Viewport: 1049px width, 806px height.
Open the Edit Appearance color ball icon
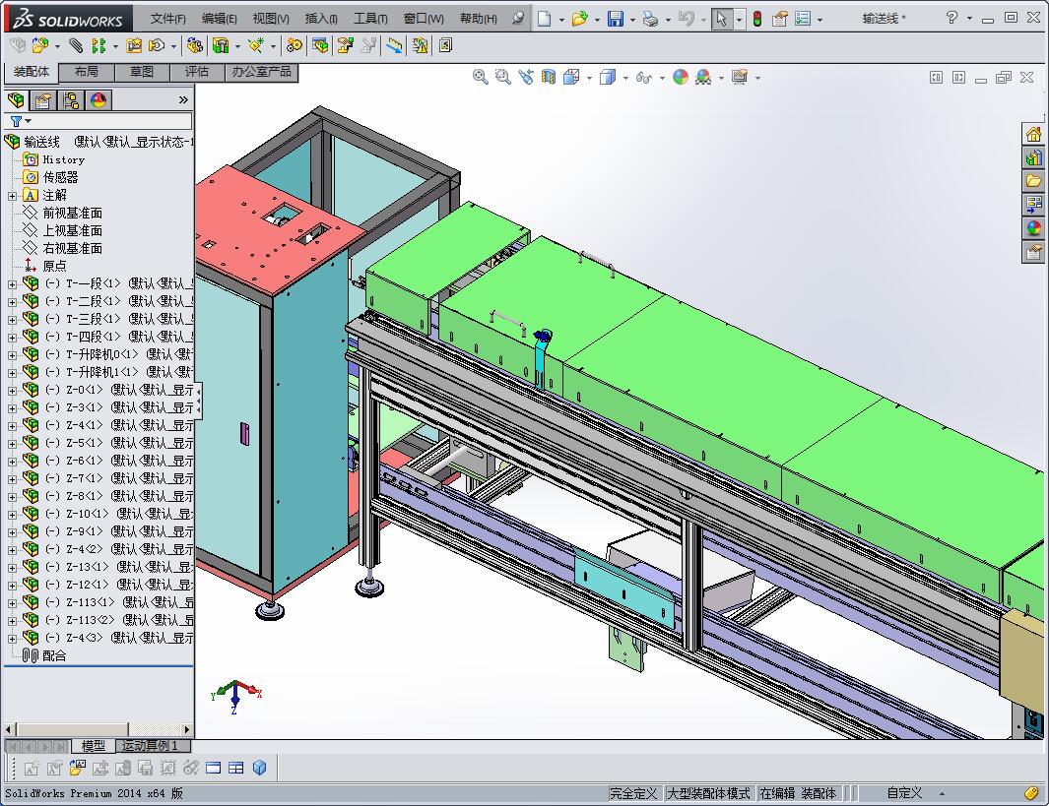(x=681, y=77)
